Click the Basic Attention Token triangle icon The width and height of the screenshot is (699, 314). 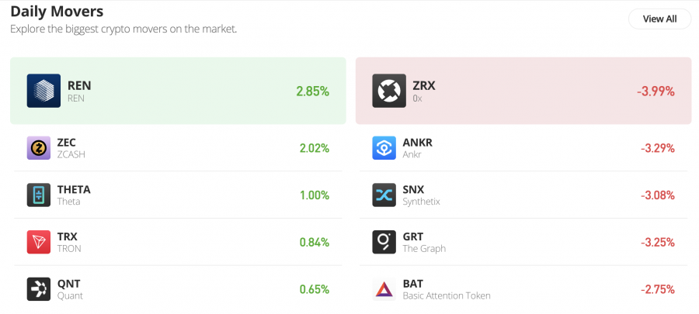click(384, 289)
